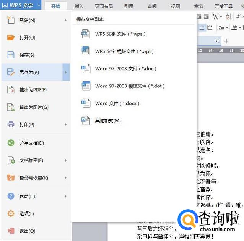Expand the 打印(P) submenu arrow
Image resolution: width=244 pixels, height=241 pixels.
[x=66, y=124]
